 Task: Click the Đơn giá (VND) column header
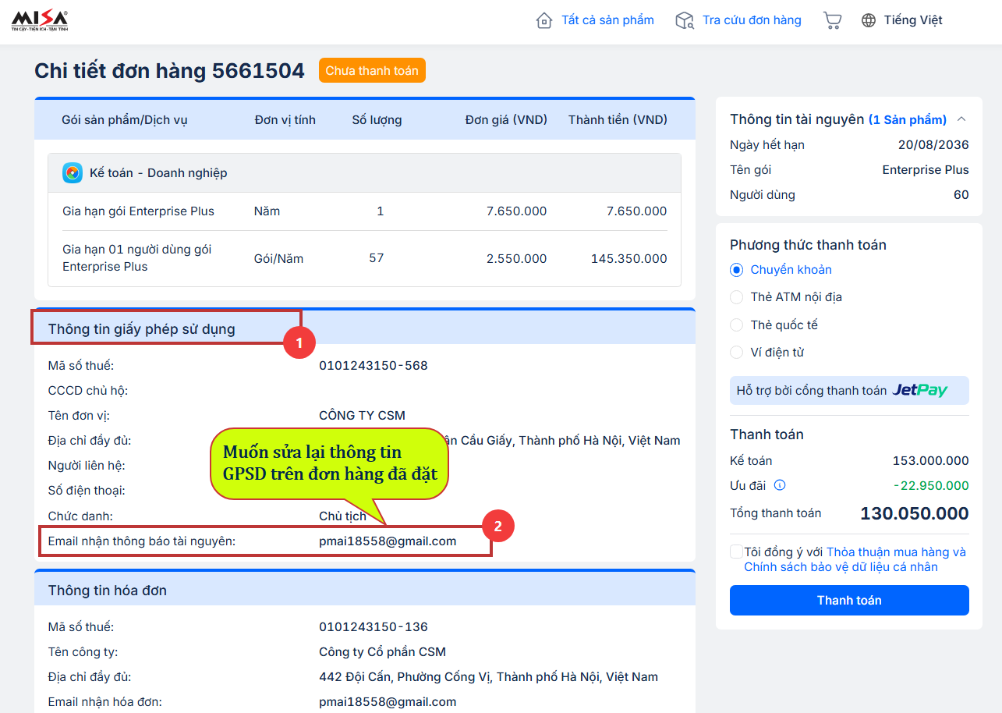point(506,120)
